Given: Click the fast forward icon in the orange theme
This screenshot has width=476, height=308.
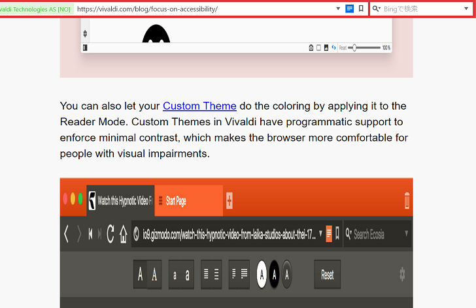Looking at the screenshot, I should 99,234.
